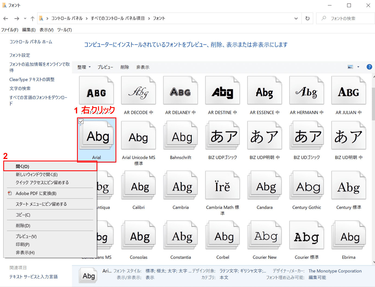Click the フォントの検索 search field
The image size is (375, 287).
pyautogui.click(x=345, y=18)
